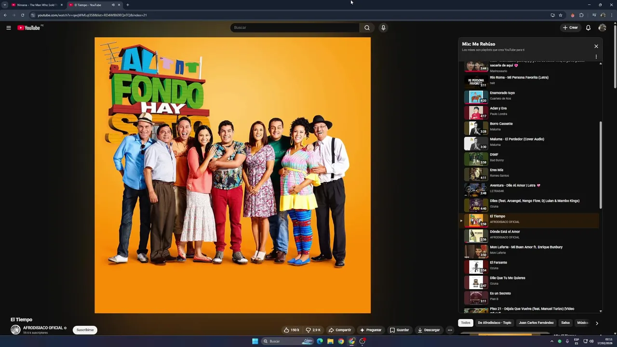This screenshot has height=347, width=617.
Task: Go back in browser history
Action: coord(5,15)
